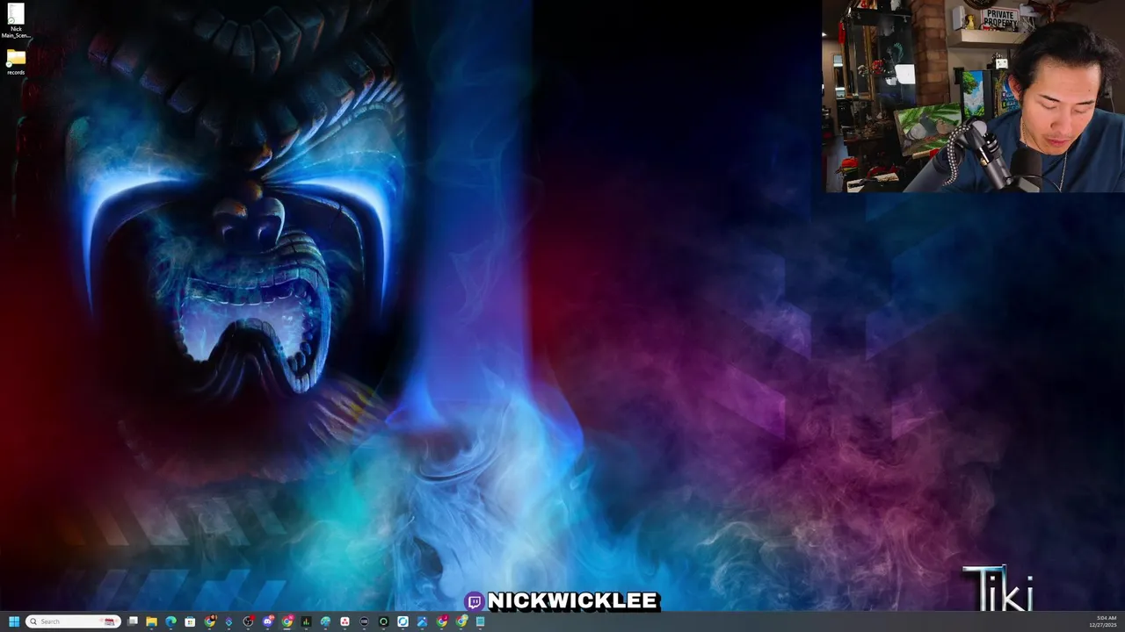Image resolution: width=1125 pixels, height=632 pixels.
Task: Open Discord from the taskbar
Action: point(268,621)
